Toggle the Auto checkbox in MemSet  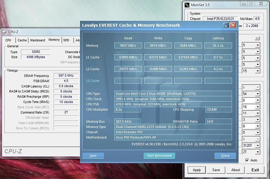click(x=247, y=160)
